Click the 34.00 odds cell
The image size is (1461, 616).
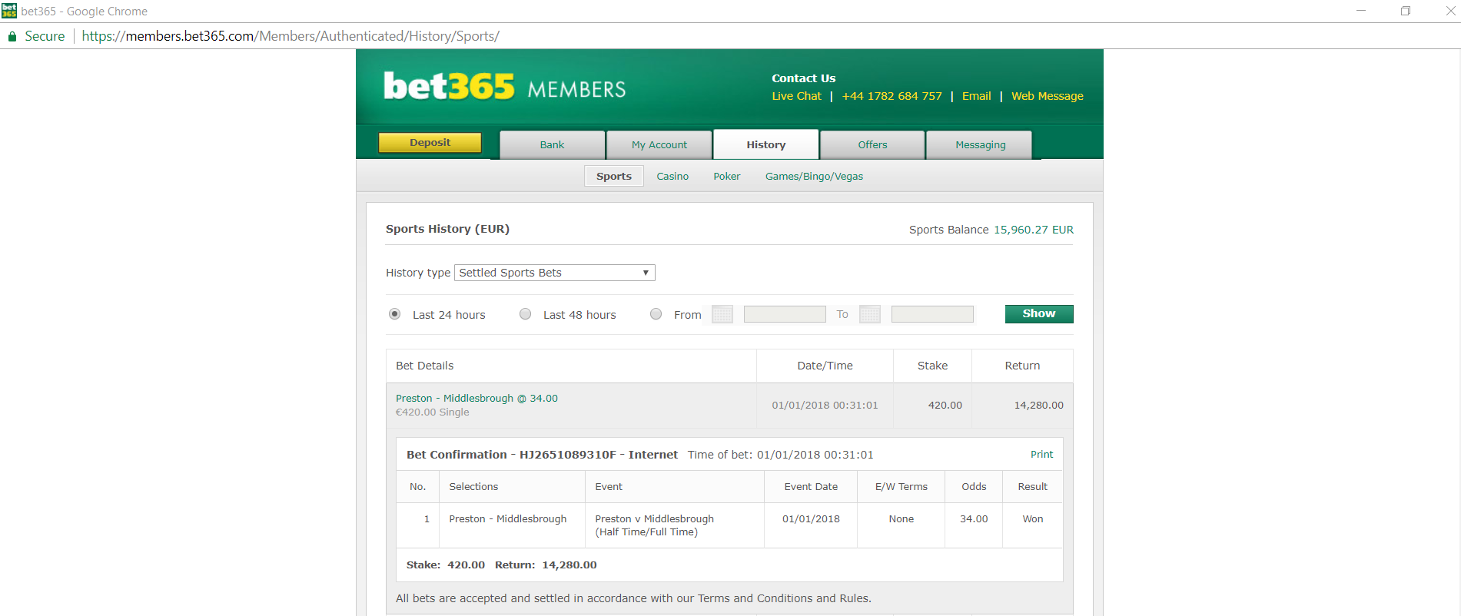[x=974, y=525]
